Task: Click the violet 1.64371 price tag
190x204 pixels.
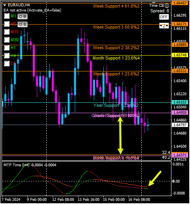Action: (x=180, y=155)
